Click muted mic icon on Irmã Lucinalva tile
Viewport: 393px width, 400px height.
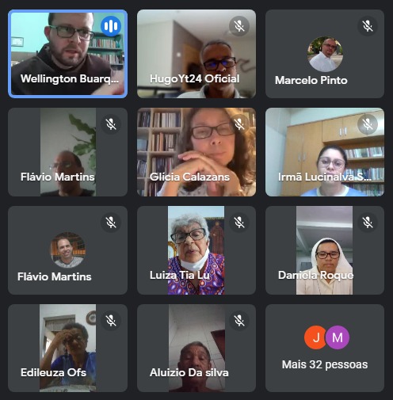pyautogui.click(x=368, y=124)
